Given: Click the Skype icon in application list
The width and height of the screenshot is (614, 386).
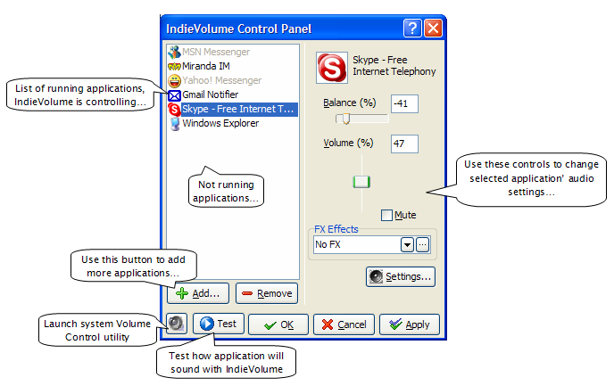Looking at the screenshot, I should [x=174, y=109].
